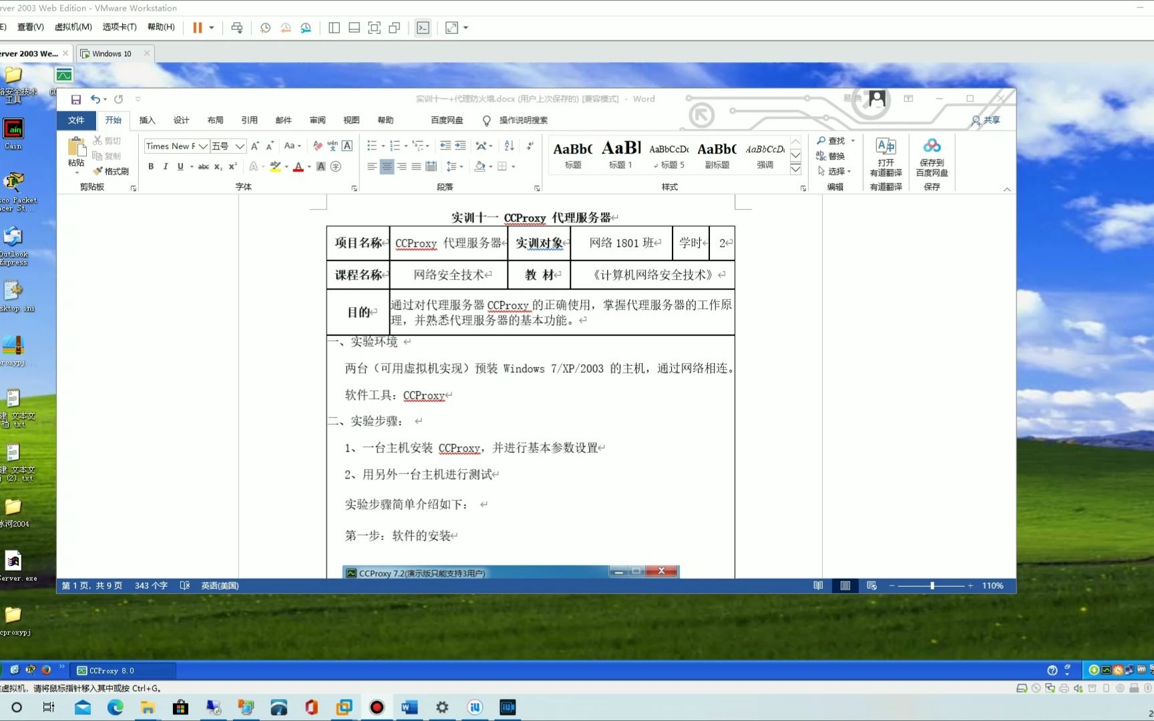Screen dimensions: 1154x721
Task: Open the File (文件) tab
Action: pyautogui.click(x=76, y=120)
